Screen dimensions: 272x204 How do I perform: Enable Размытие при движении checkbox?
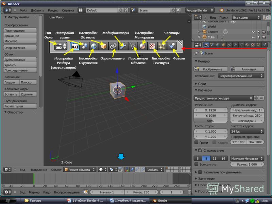click(200, 172)
